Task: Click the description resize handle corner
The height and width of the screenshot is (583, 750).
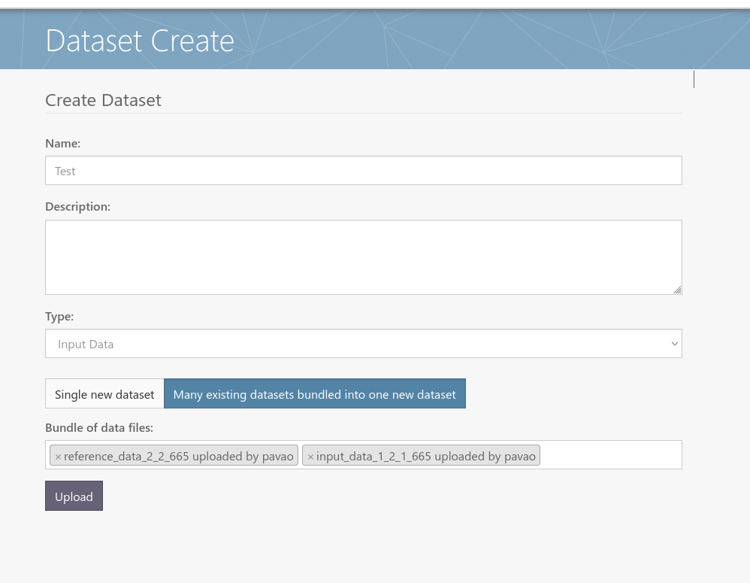Action: [x=677, y=290]
